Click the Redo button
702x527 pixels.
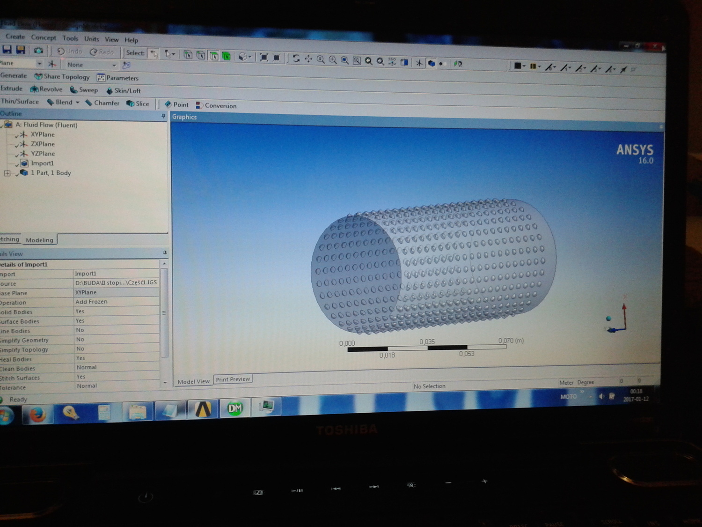pos(102,52)
